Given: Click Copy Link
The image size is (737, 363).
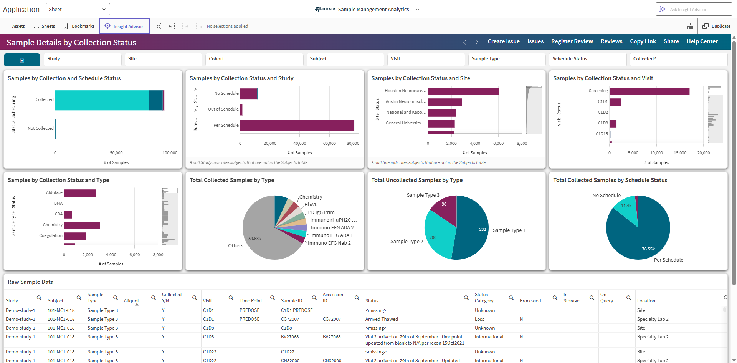Looking at the screenshot, I should 643,41.
